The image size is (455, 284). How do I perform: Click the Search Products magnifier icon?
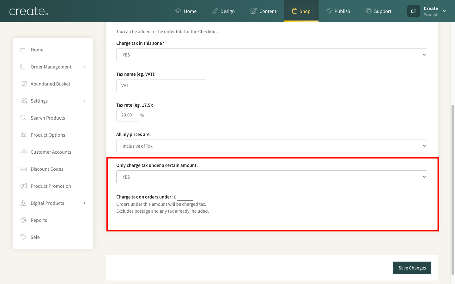coord(23,118)
